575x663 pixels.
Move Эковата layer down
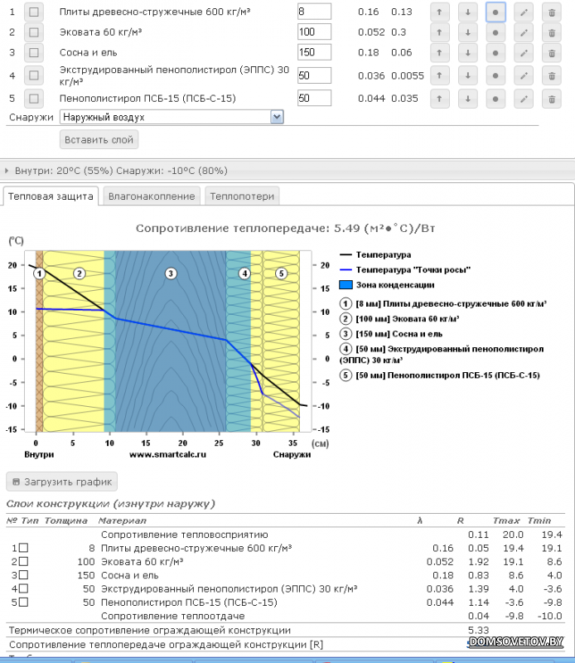[467, 32]
